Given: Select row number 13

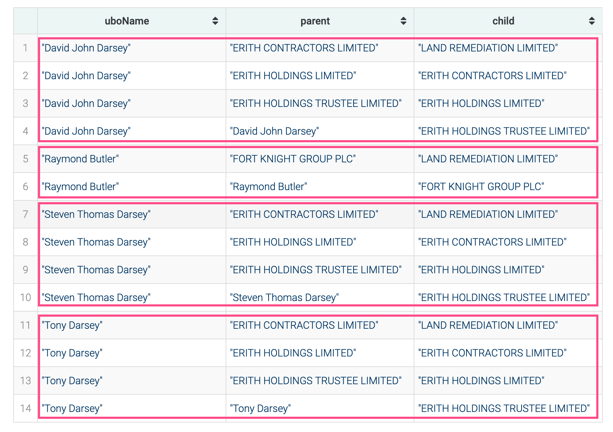Looking at the screenshot, I should [x=26, y=381].
